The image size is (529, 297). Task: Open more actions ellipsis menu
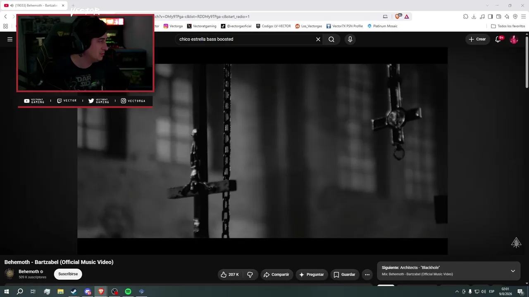(x=367, y=274)
